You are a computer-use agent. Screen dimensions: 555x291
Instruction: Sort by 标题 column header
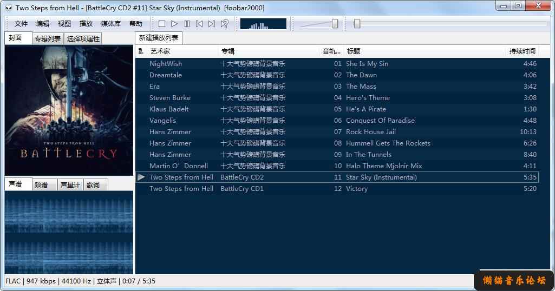pos(424,51)
